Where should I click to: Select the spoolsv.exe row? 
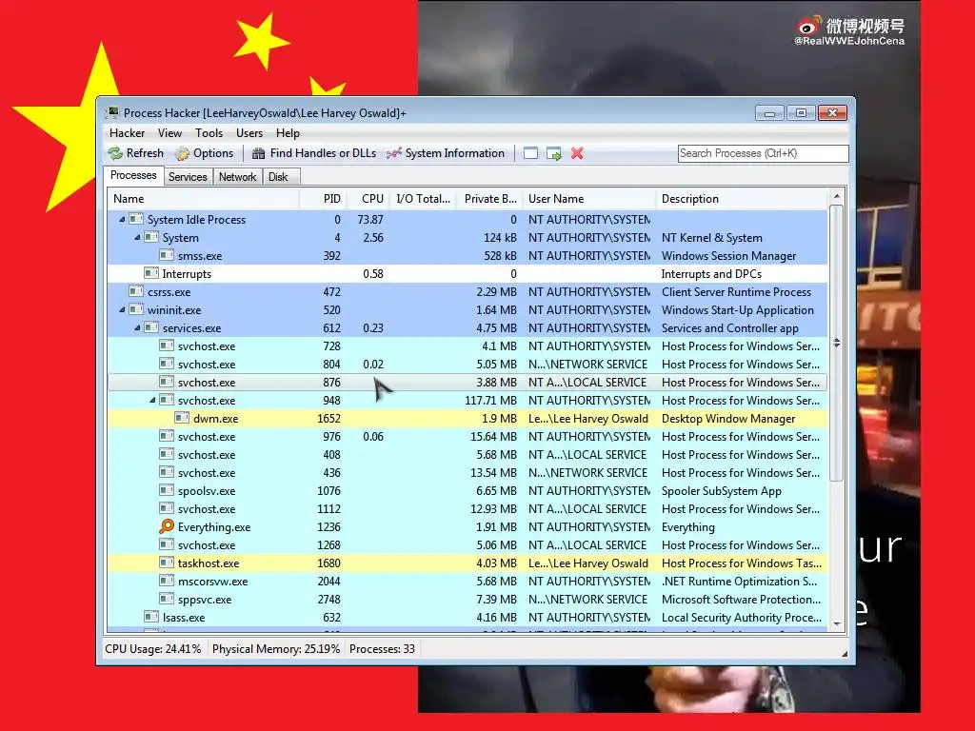(x=468, y=491)
